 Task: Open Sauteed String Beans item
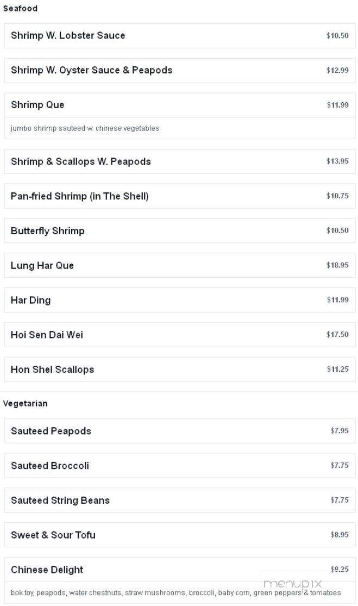(180, 500)
